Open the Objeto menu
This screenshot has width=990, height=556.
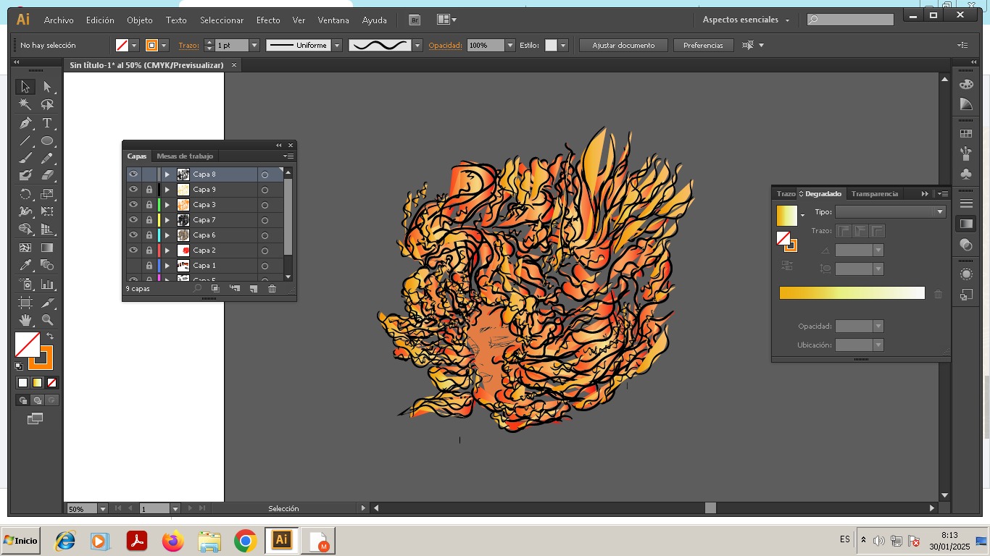[x=139, y=20]
